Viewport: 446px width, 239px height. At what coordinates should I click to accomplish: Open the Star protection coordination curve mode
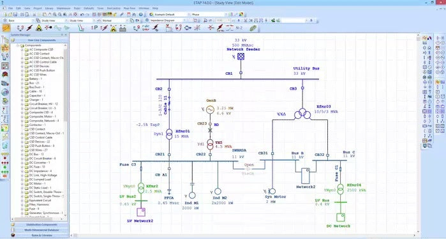pyautogui.click(x=81, y=28)
